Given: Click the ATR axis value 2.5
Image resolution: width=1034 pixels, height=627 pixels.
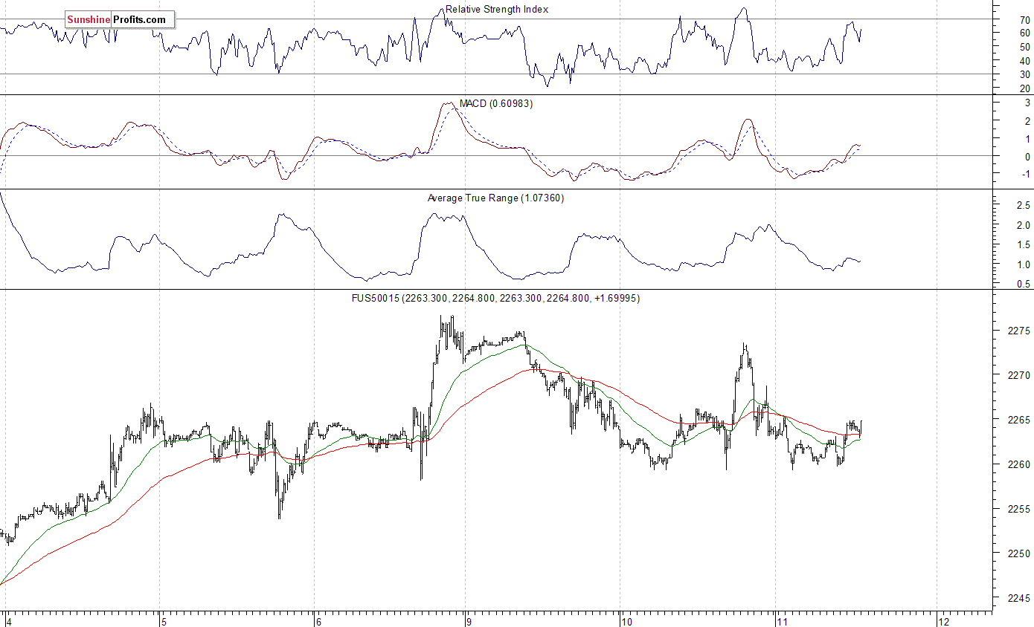Looking at the screenshot, I should coord(1023,204).
